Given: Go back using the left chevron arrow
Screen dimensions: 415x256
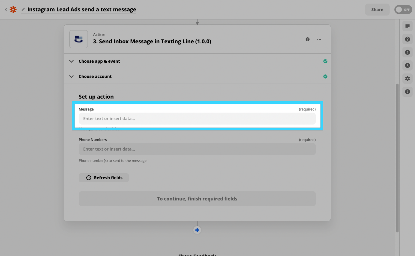Looking at the screenshot, I should tap(6, 10).
